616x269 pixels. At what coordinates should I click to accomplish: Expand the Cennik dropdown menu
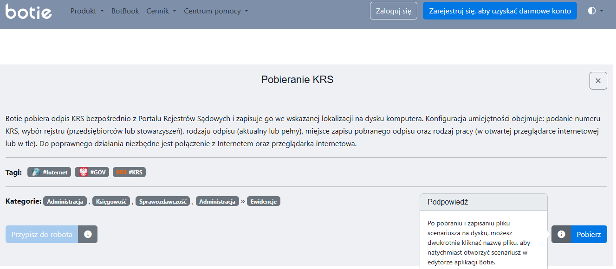pos(162,11)
